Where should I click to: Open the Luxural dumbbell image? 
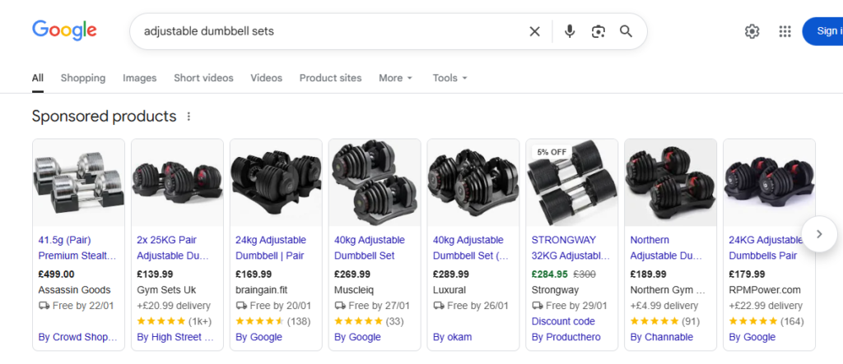pyautogui.click(x=473, y=182)
